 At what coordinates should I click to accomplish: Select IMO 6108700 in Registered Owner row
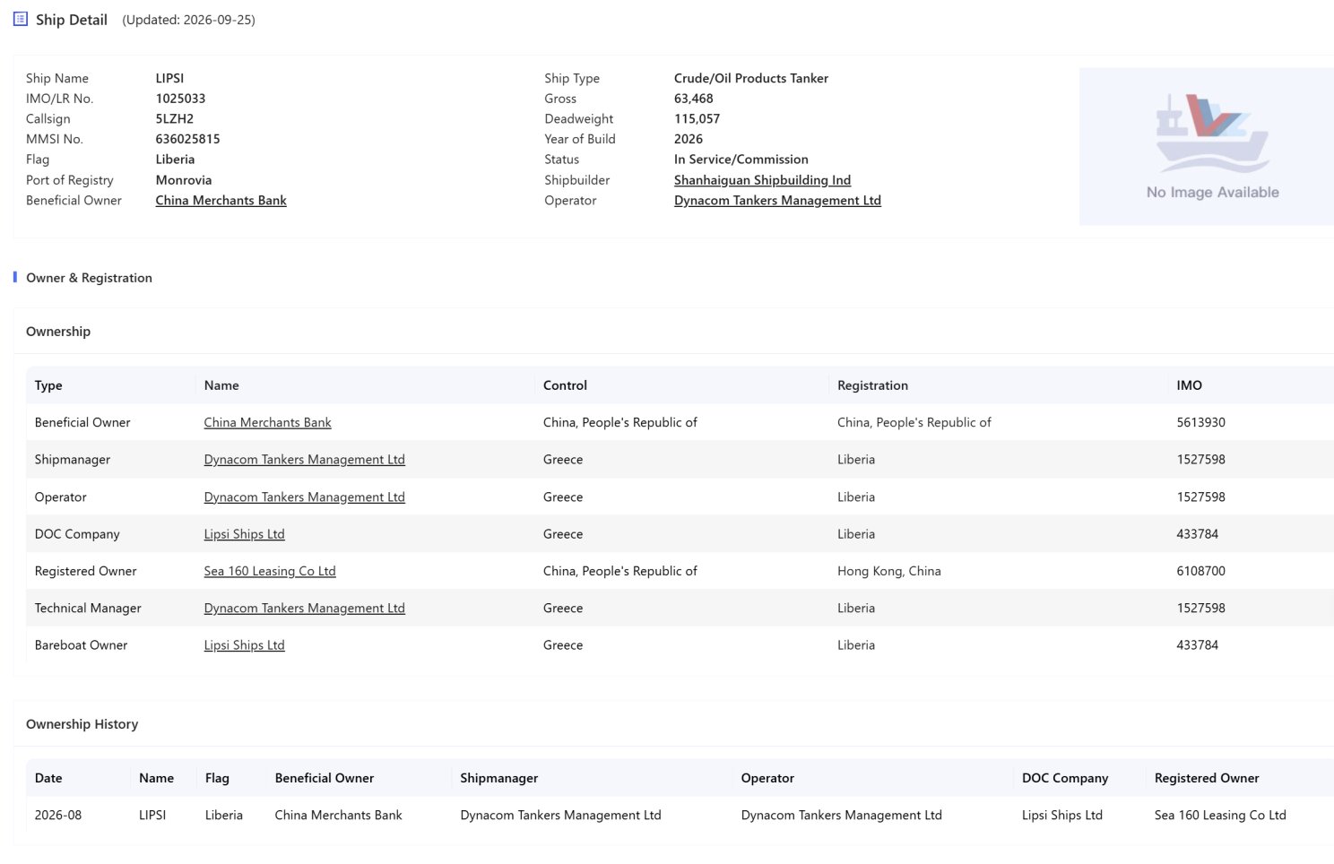coord(1200,571)
